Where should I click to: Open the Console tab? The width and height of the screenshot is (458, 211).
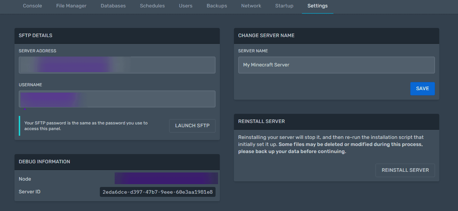coord(32,6)
